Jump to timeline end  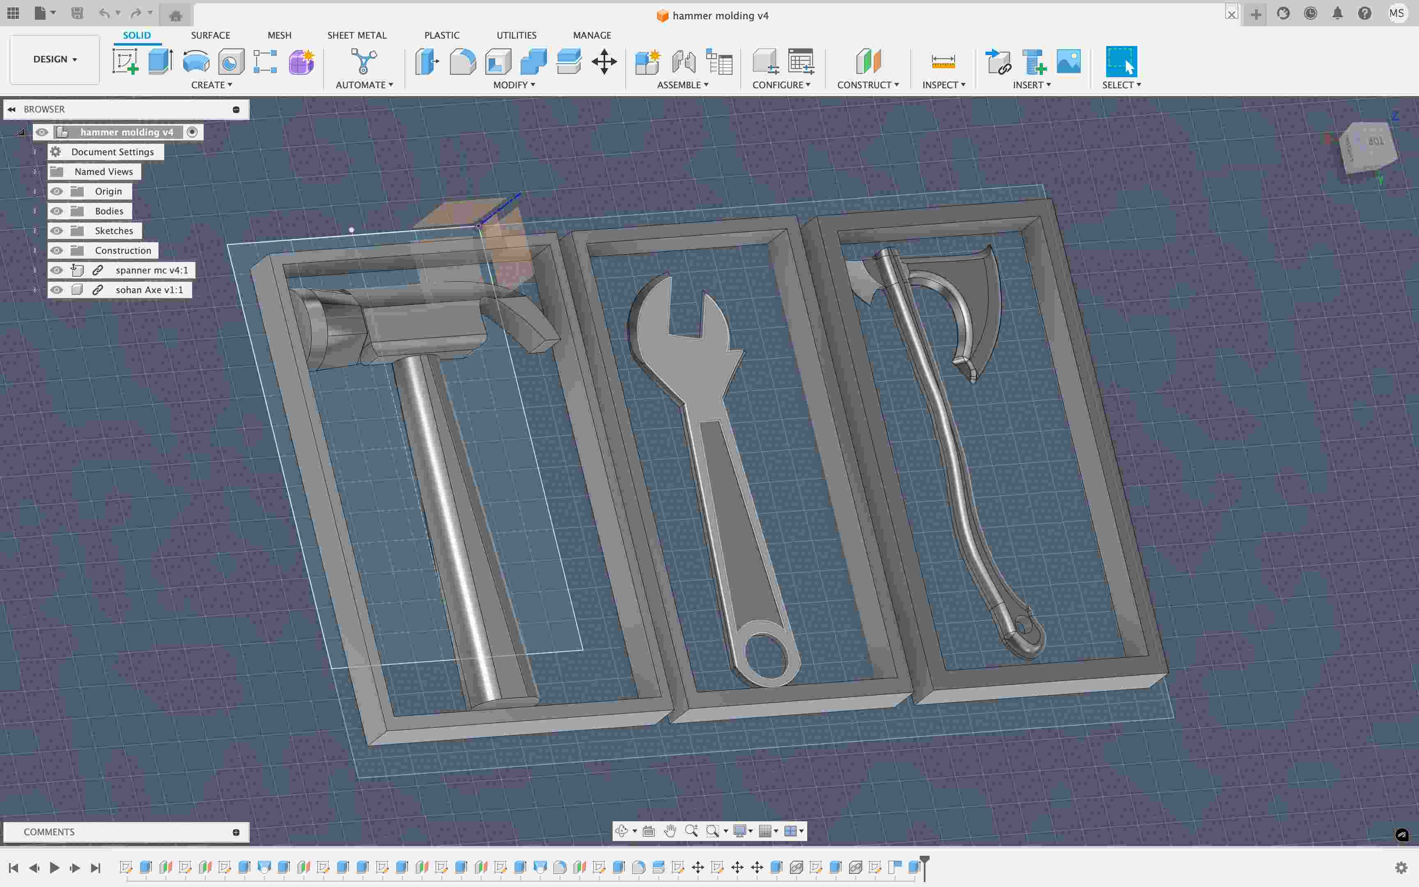coord(96,868)
